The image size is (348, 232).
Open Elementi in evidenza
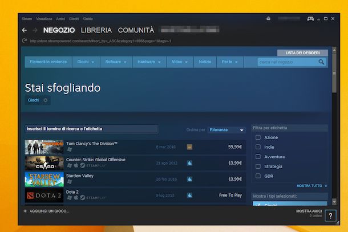(48, 62)
